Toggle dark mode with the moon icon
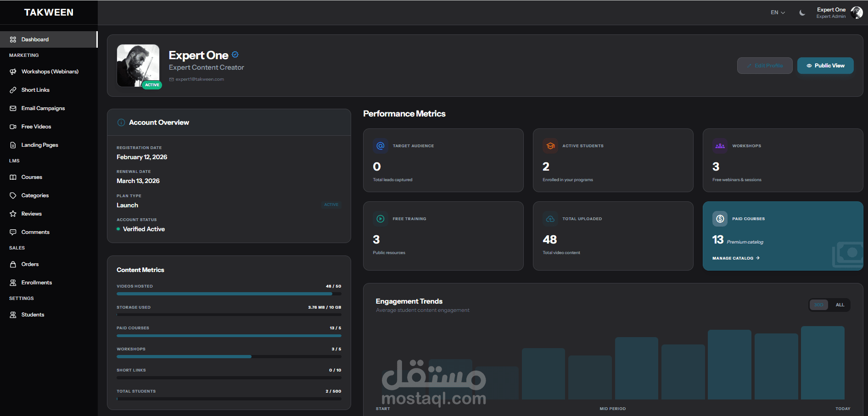This screenshot has width=868, height=416. (x=802, y=13)
